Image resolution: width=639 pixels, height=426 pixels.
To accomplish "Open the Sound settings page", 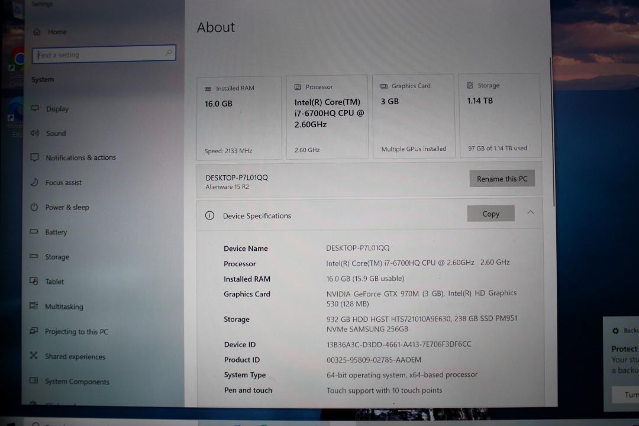I will 56,133.
